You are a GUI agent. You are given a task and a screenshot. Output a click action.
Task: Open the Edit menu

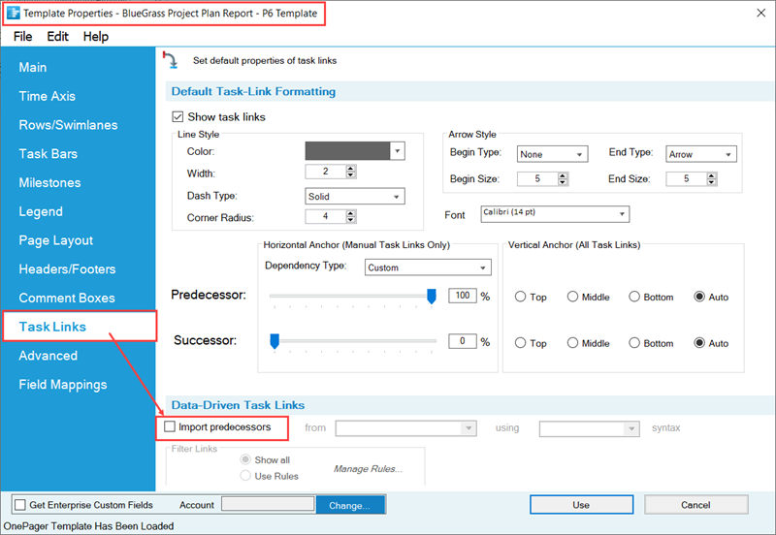(x=57, y=37)
